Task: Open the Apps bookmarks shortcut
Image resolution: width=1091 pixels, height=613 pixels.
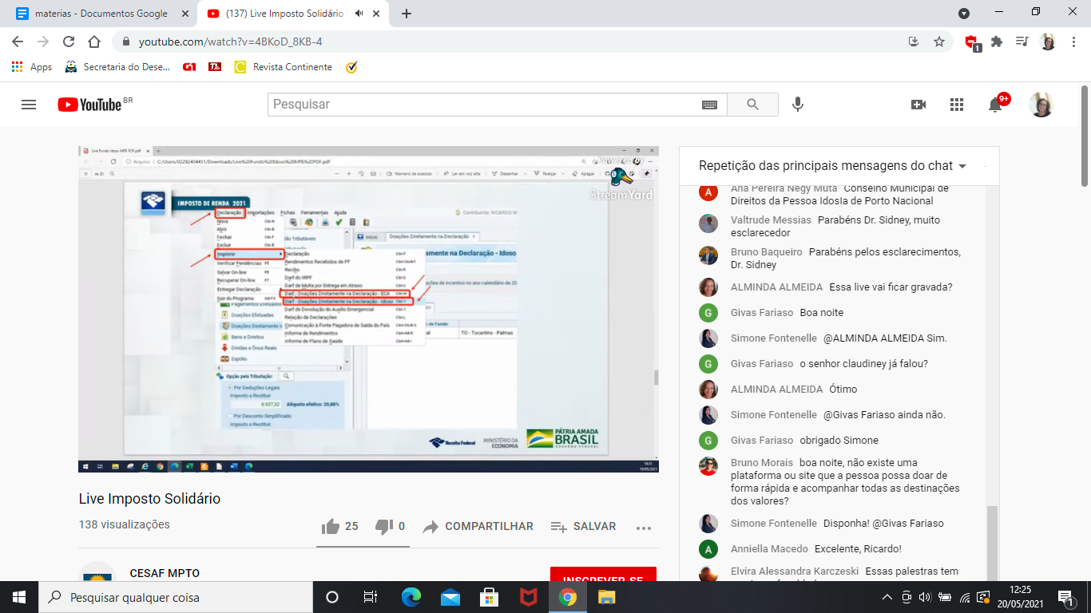Action: [x=32, y=67]
